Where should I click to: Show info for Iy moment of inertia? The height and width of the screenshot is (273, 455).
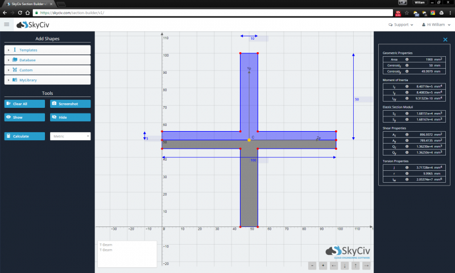coord(407,93)
